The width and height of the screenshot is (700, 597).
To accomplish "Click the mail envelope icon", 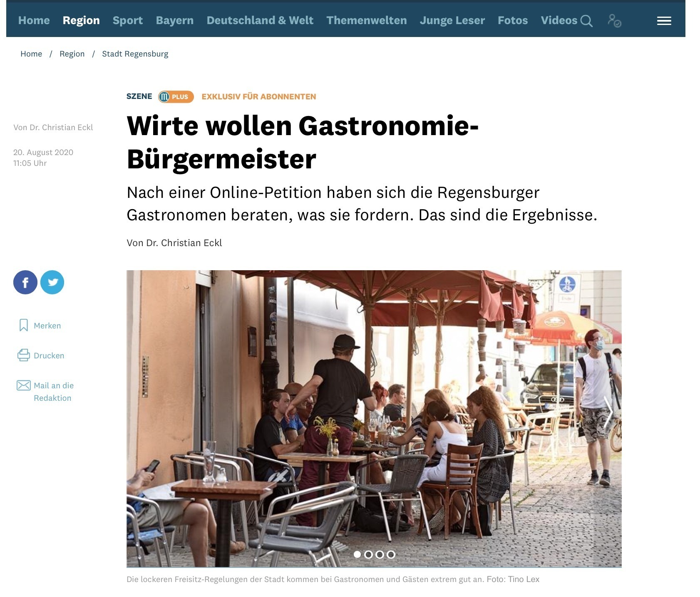I will tap(24, 385).
